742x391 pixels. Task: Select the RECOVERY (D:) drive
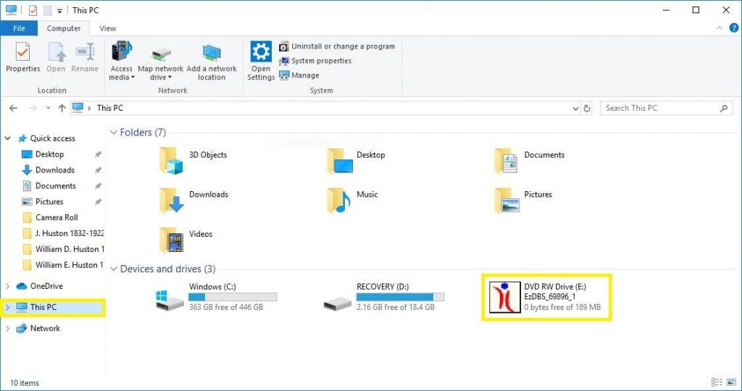point(384,298)
